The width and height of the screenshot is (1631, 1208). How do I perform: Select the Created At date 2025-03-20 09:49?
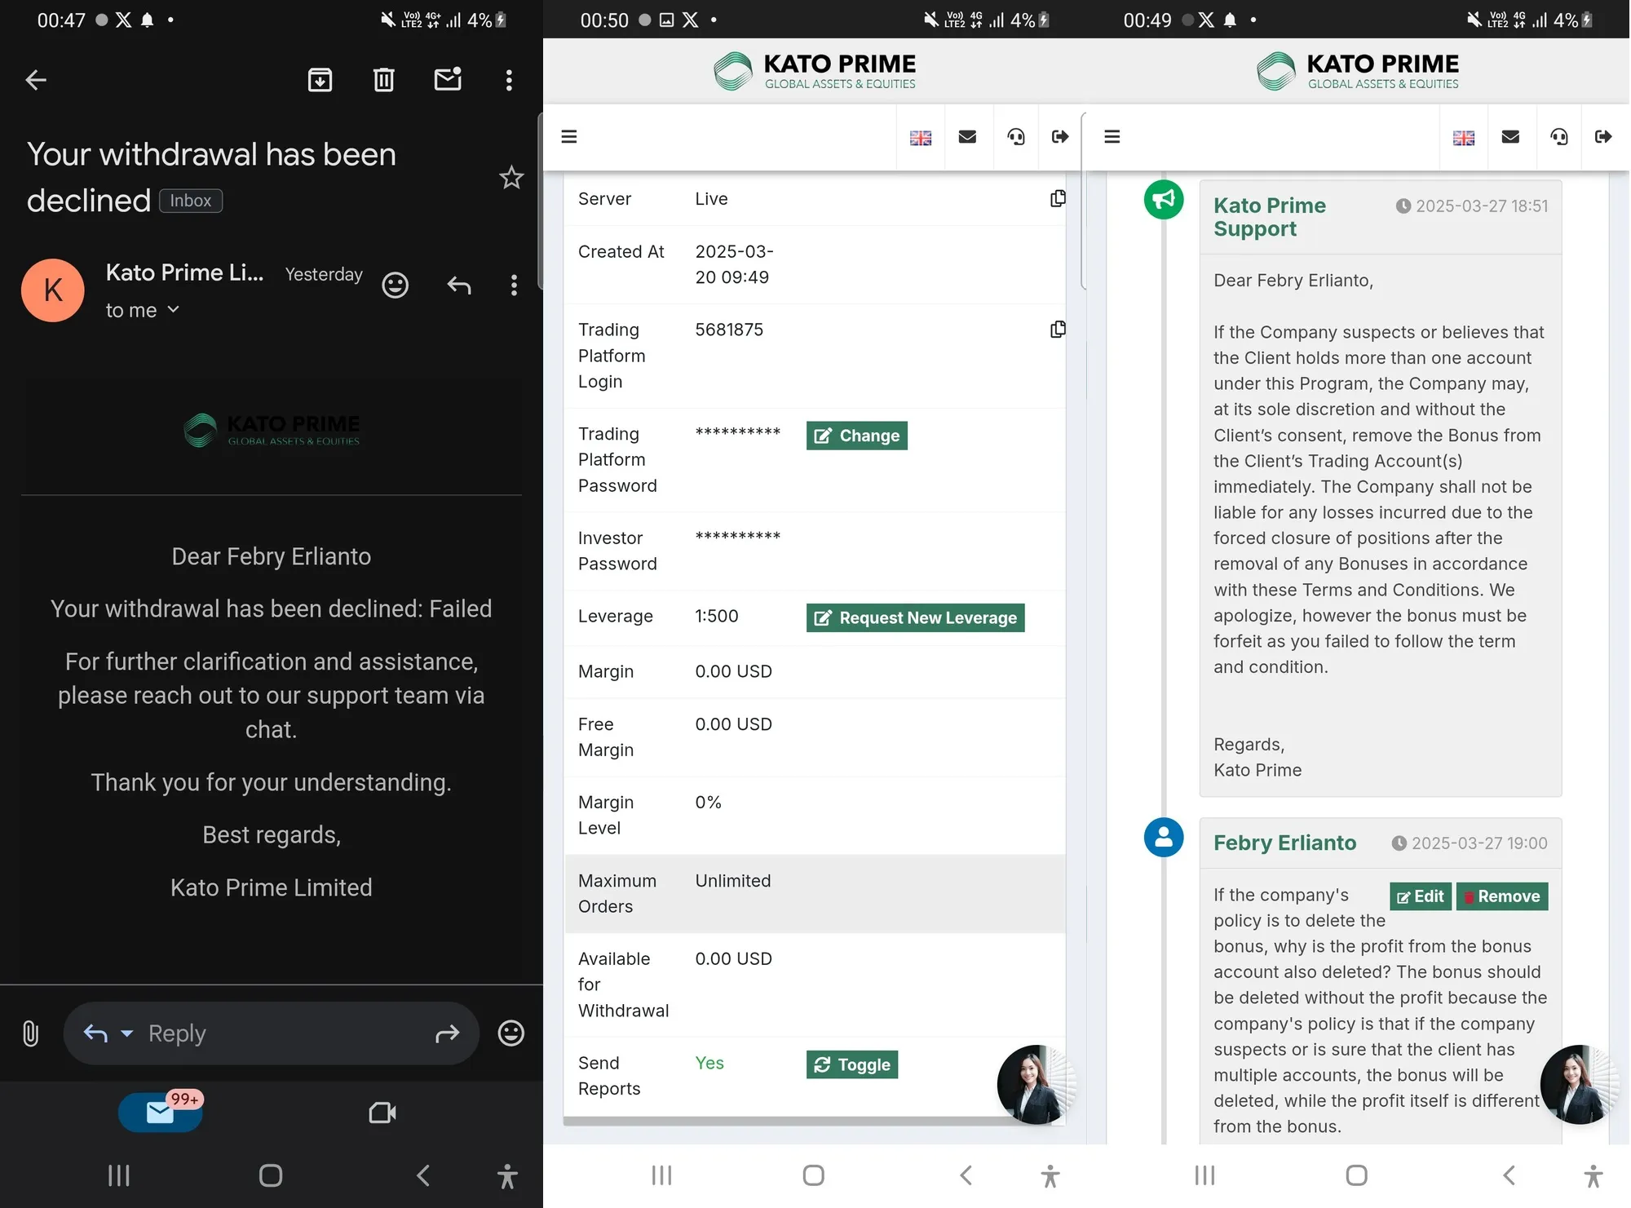click(x=734, y=264)
